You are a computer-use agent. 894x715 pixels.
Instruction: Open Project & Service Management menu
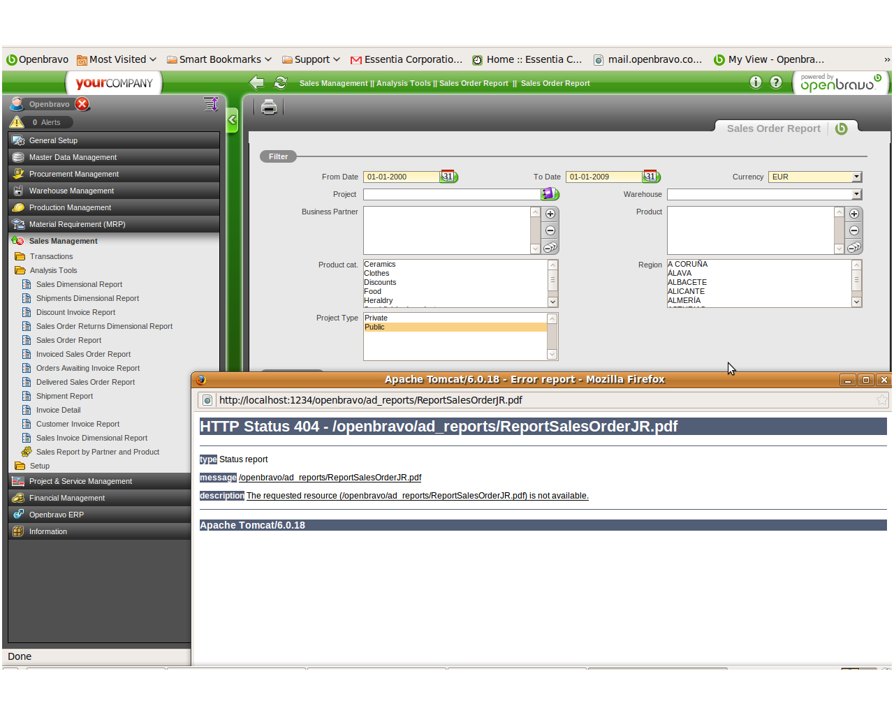99,481
